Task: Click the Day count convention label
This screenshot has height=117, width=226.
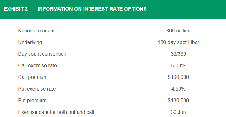Action: 42,54
